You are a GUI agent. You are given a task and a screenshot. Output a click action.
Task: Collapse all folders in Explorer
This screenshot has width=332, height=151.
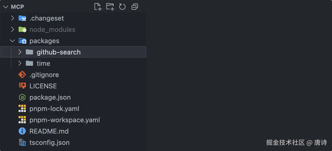(135, 7)
